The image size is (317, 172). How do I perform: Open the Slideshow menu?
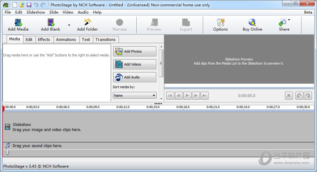coord(36,12)
